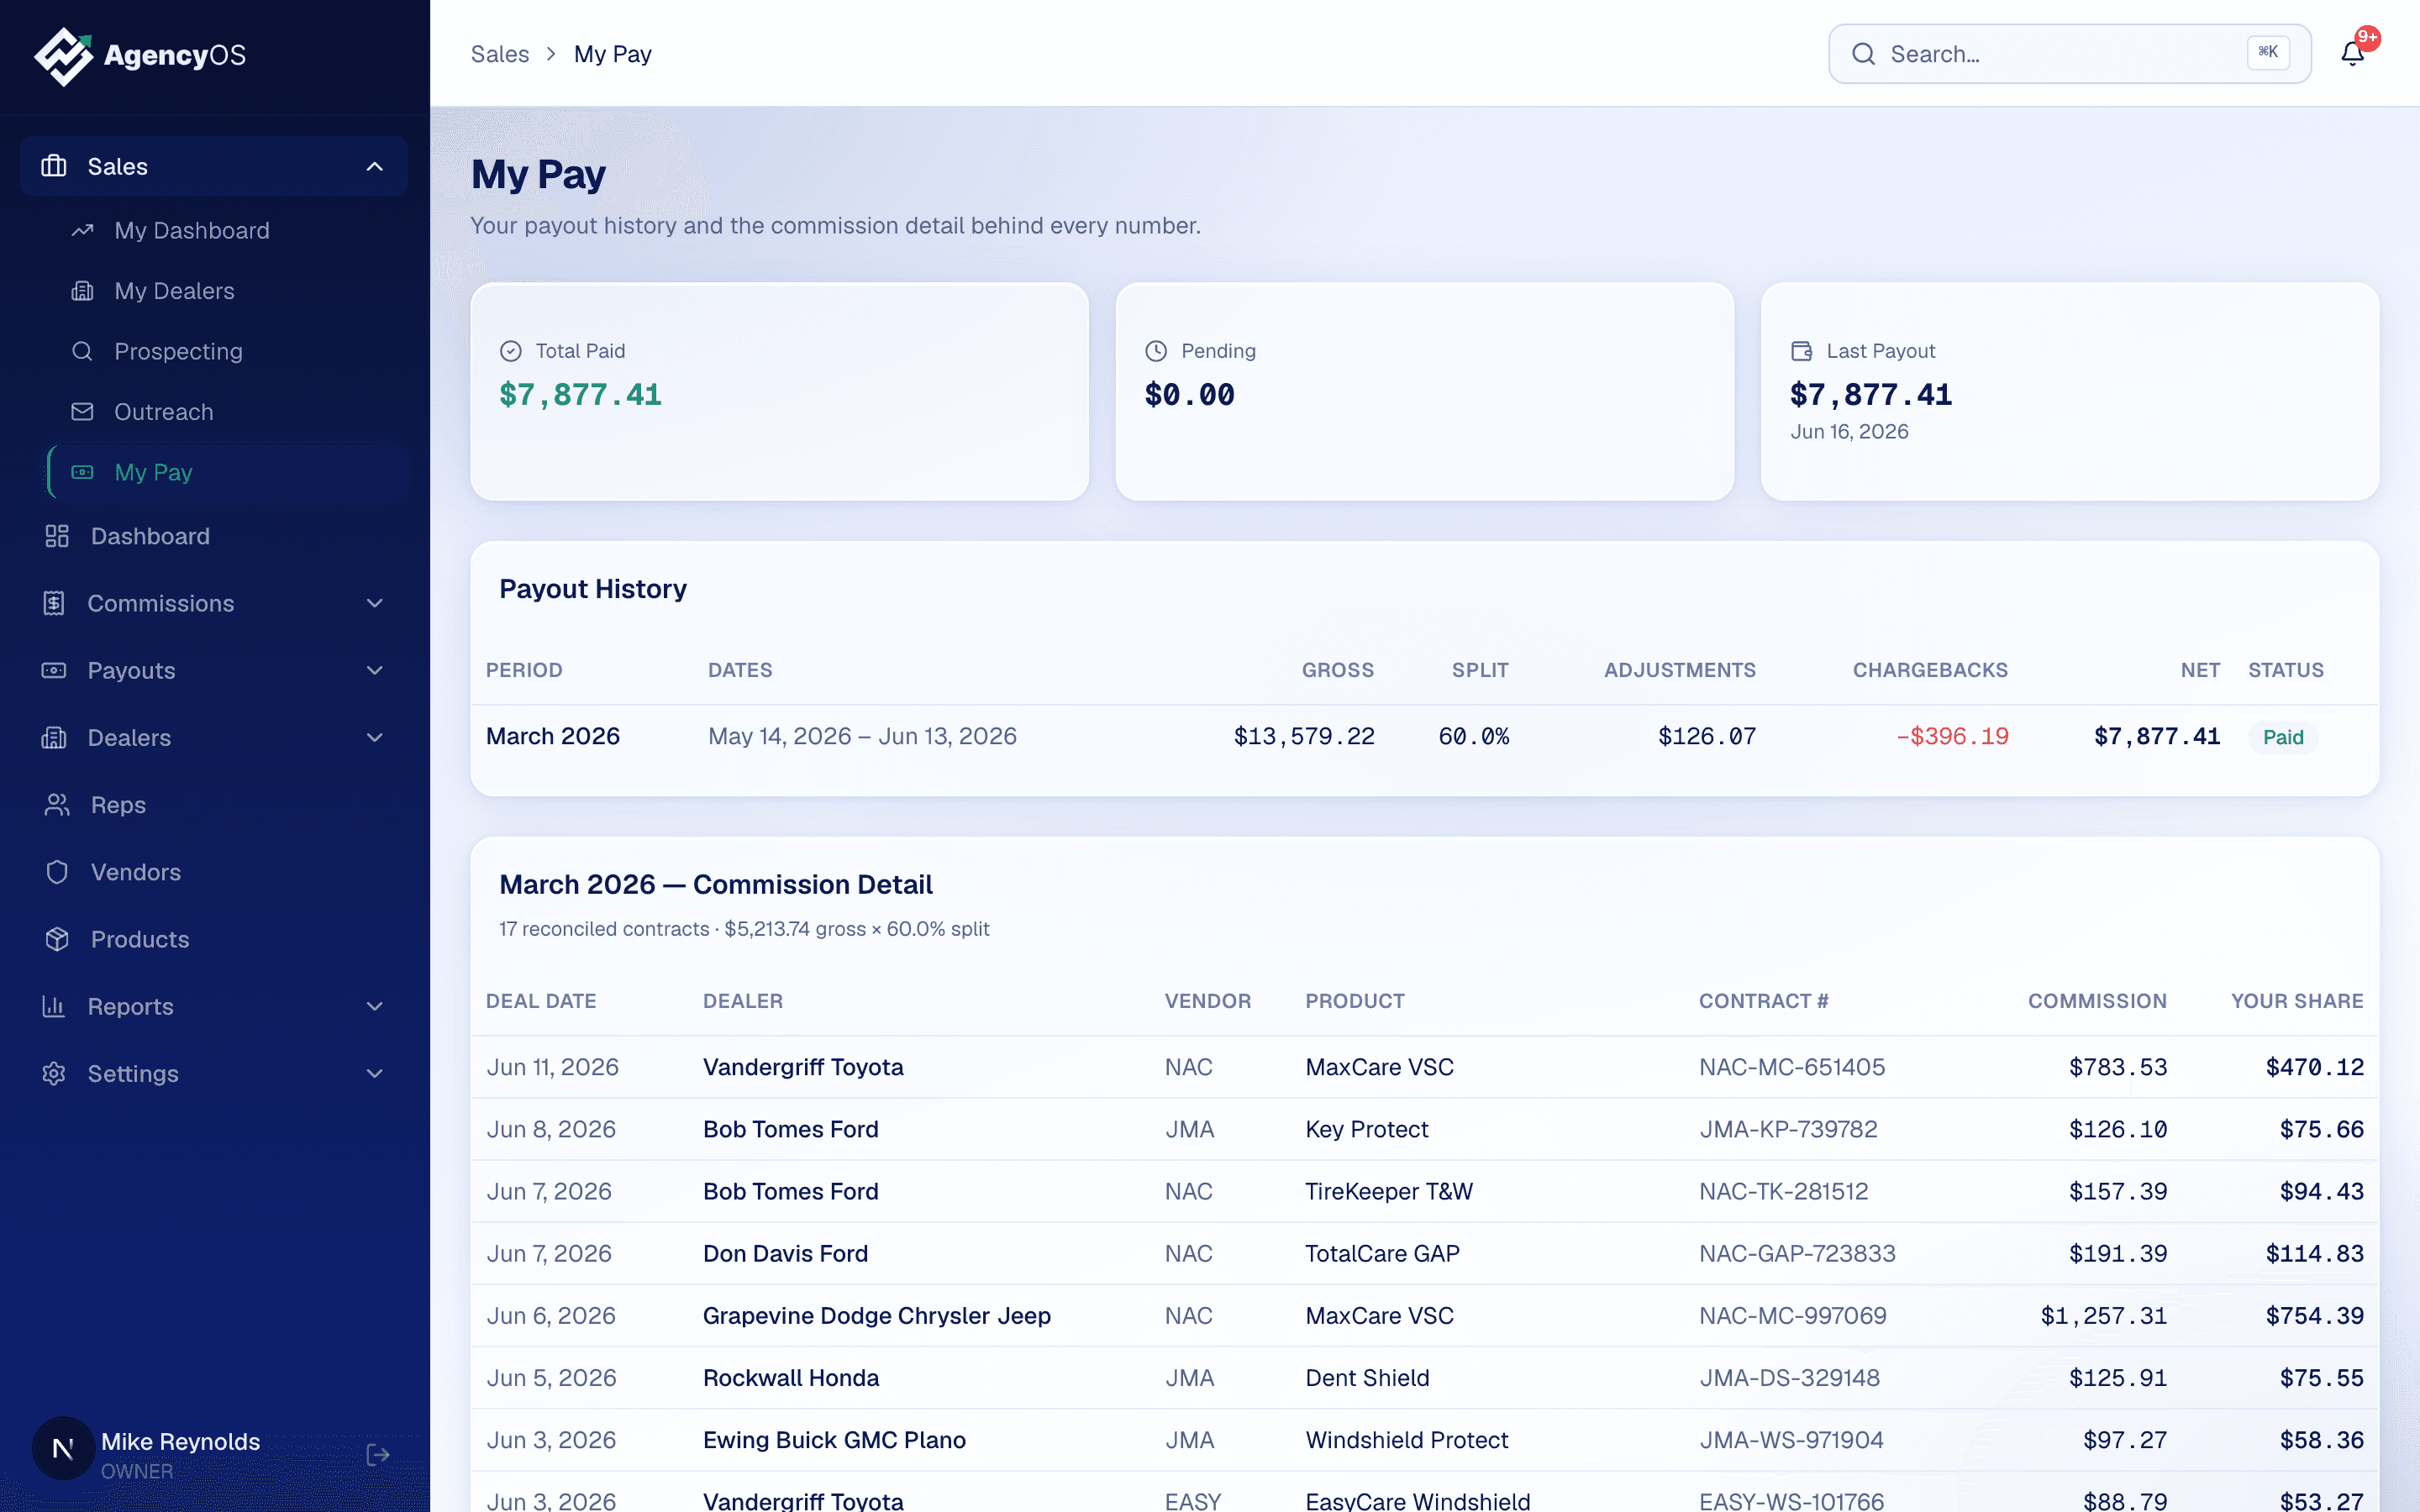
Task: Expand the Commissions menu chevron
Action: tap(375, 603)
